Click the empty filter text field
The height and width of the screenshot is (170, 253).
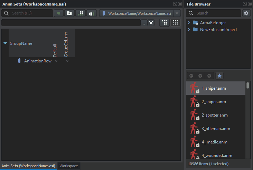click(x=71, y=23)
